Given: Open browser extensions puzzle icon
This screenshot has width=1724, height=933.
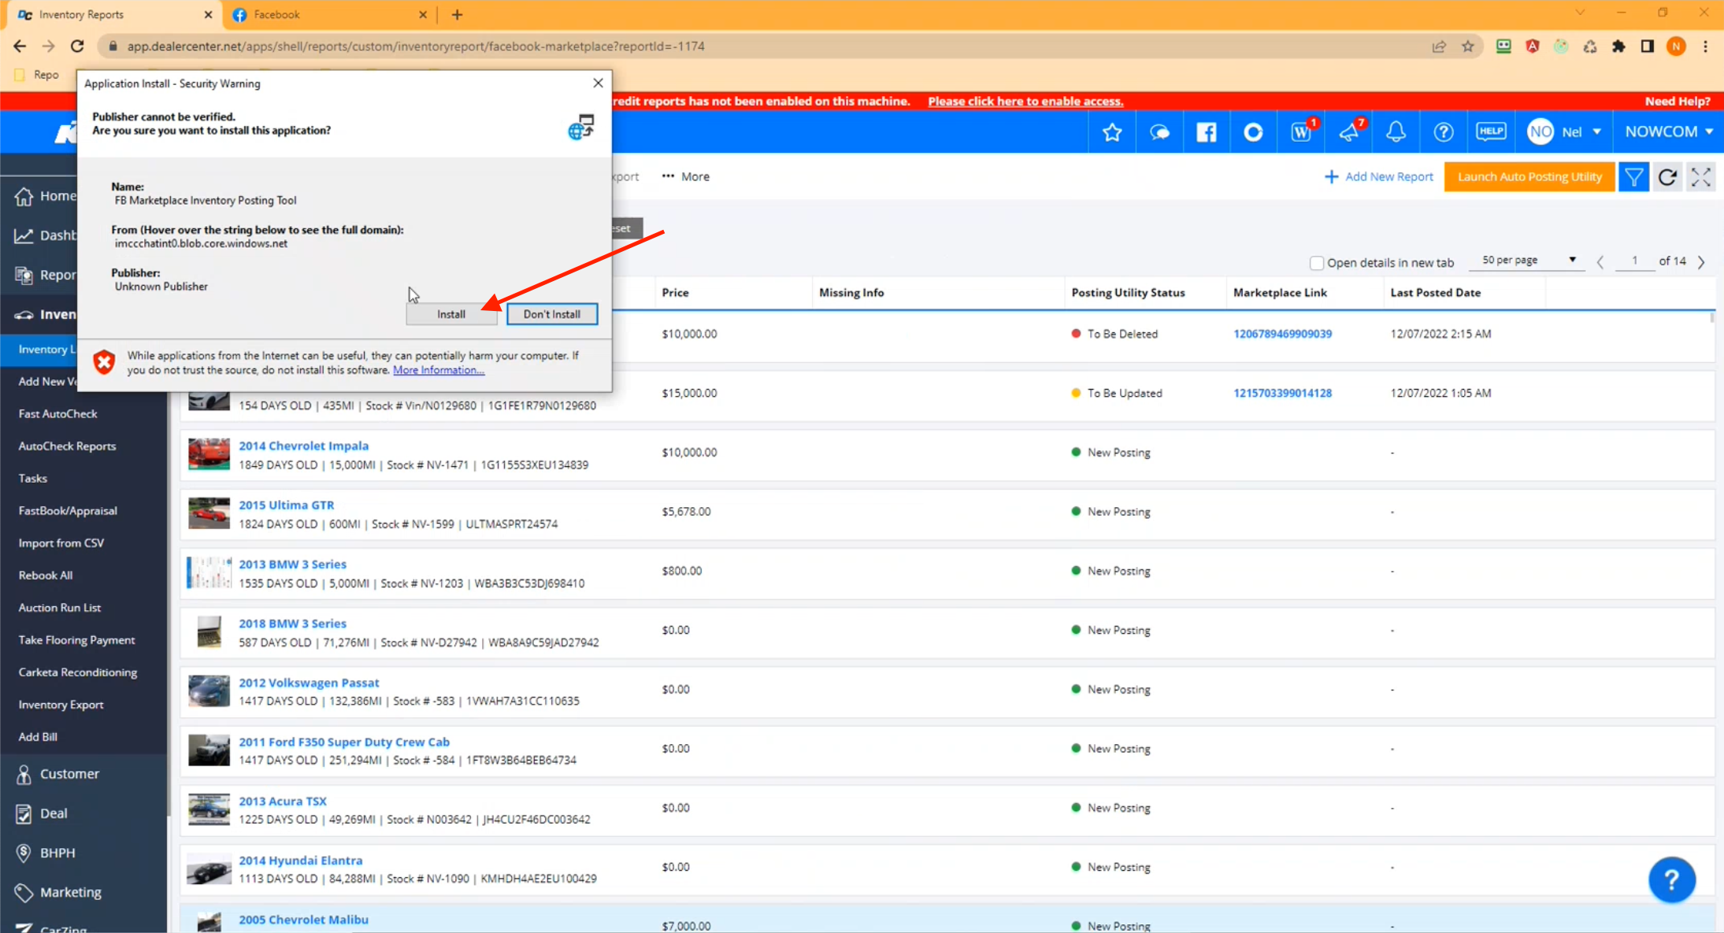Looking at the screenshot, I should [1618, 46].
